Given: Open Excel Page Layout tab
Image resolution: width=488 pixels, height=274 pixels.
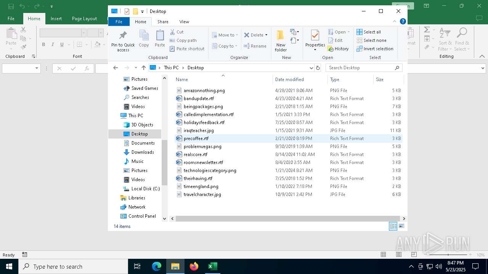Looking at the screenshot, I should pyautogui.click(x=84, y=19).
